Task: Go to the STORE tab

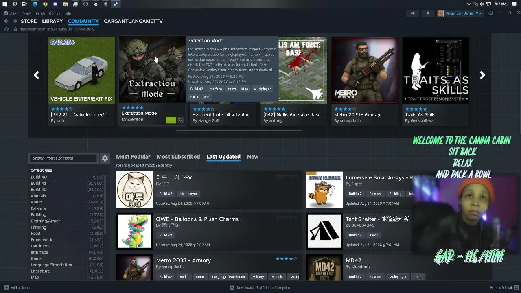Action: click(29, 21)
